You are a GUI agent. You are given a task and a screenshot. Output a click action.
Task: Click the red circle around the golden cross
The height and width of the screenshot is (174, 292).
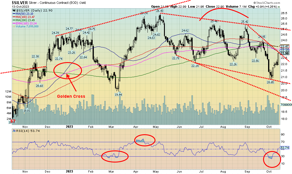click(x=68, y=70)
